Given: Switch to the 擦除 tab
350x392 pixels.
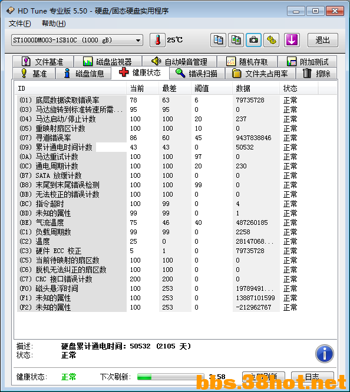Looking at the screenshot, I should tap(316, 74).
